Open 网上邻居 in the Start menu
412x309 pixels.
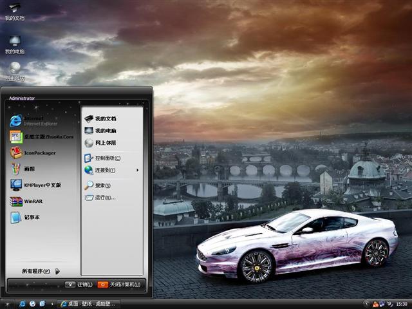105,143
